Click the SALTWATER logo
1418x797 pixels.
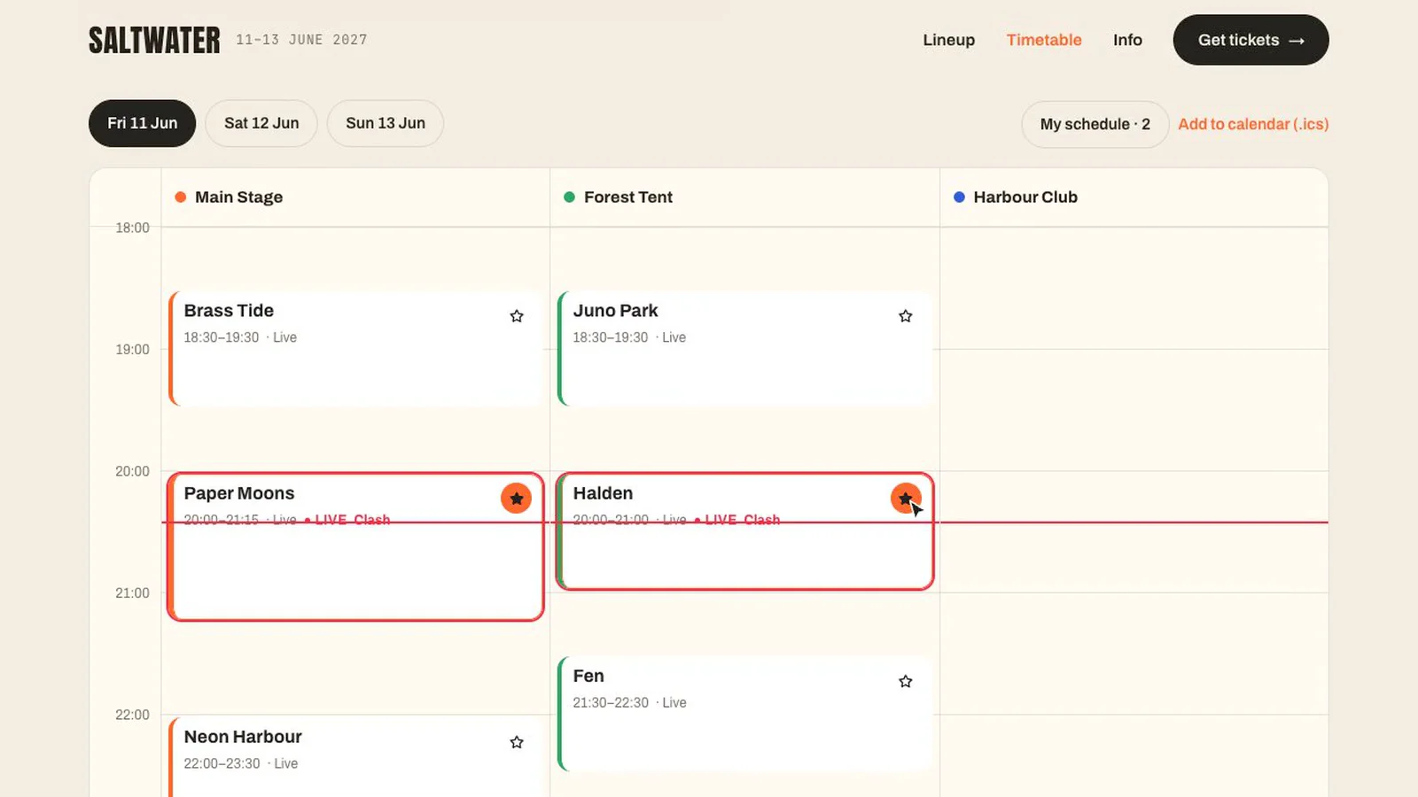[x=154, y=40]
